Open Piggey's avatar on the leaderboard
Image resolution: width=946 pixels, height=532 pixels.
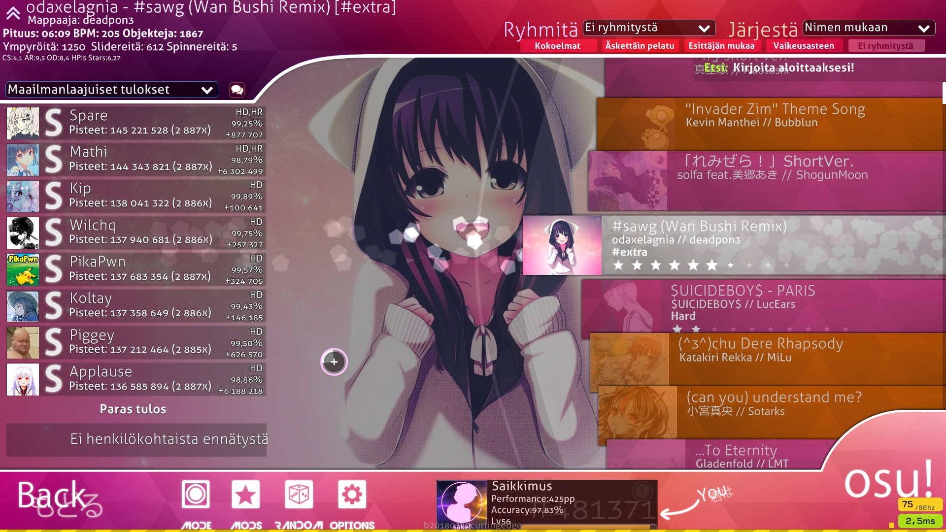[23, 343]
